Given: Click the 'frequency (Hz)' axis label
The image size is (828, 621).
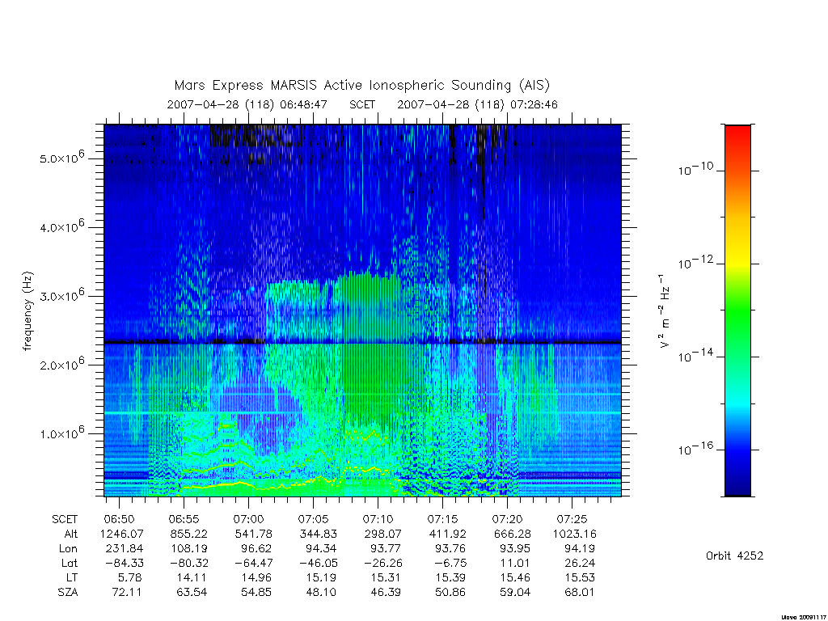Looking at the screenshot, I should click(28, 311).
